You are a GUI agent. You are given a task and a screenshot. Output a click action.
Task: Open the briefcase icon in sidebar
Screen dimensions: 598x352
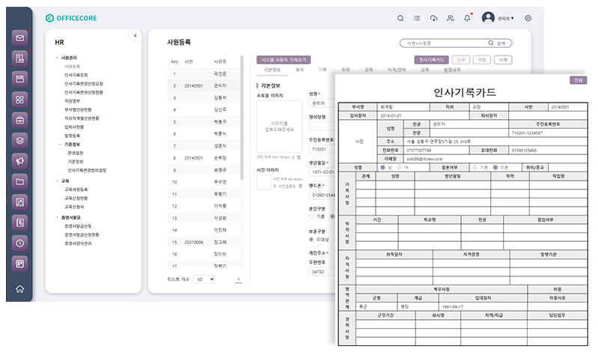point(20,119)
